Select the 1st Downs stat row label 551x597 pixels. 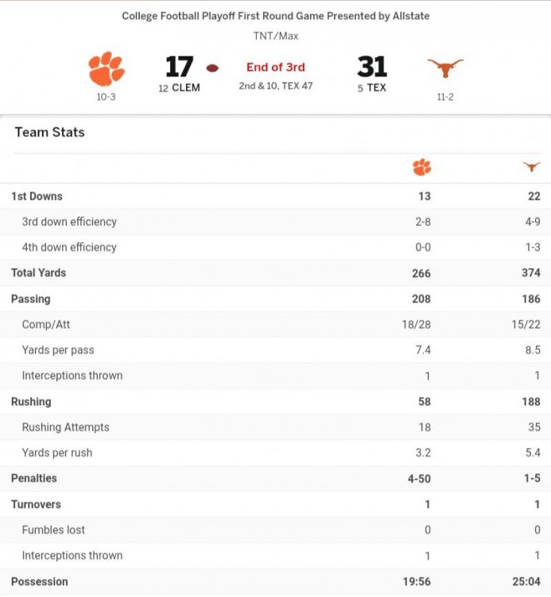[37, 196]
